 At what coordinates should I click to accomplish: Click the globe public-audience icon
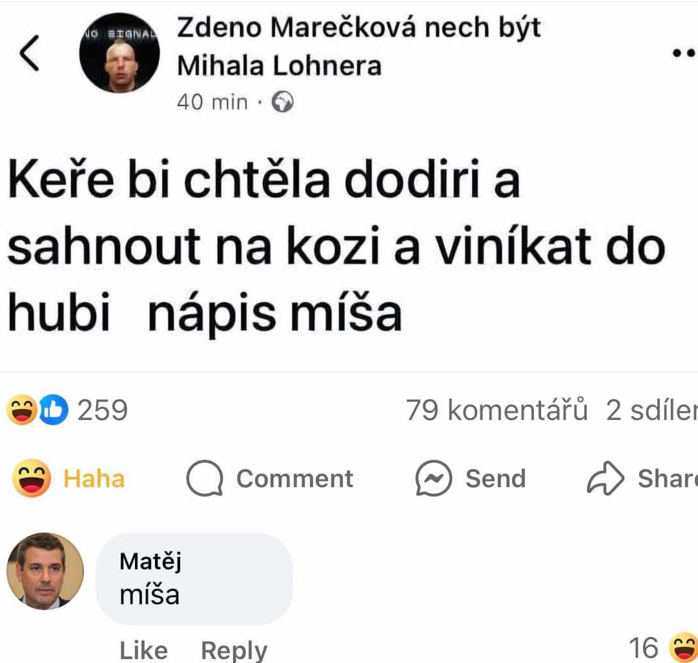(x=283, y=102)
